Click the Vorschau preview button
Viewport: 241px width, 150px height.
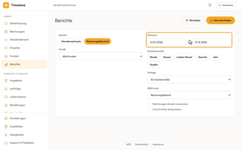[193, 20]
